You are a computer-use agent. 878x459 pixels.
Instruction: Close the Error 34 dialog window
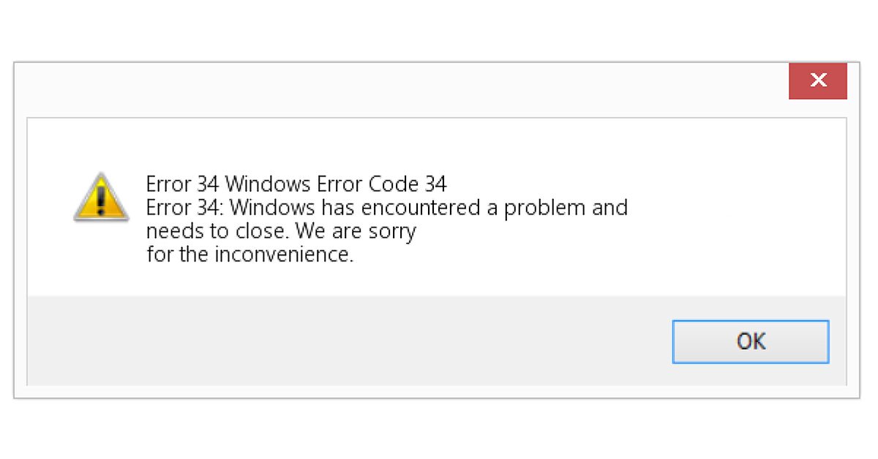click(817, 81)
